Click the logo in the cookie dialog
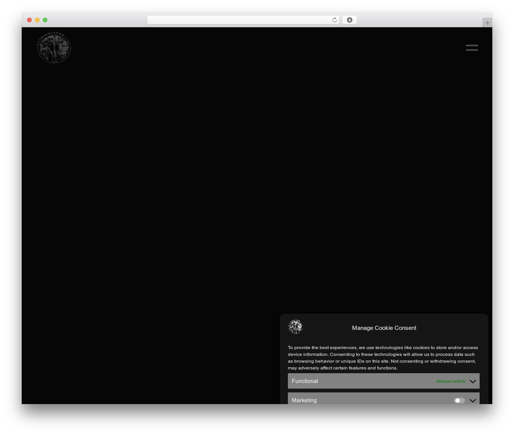Image resolution: width=514 pixels, height=435 pixels. [296, 327]
